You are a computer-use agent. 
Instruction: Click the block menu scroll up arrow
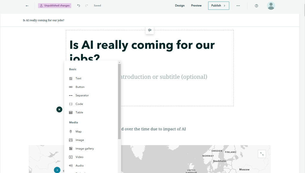click(x=119, y=62)
